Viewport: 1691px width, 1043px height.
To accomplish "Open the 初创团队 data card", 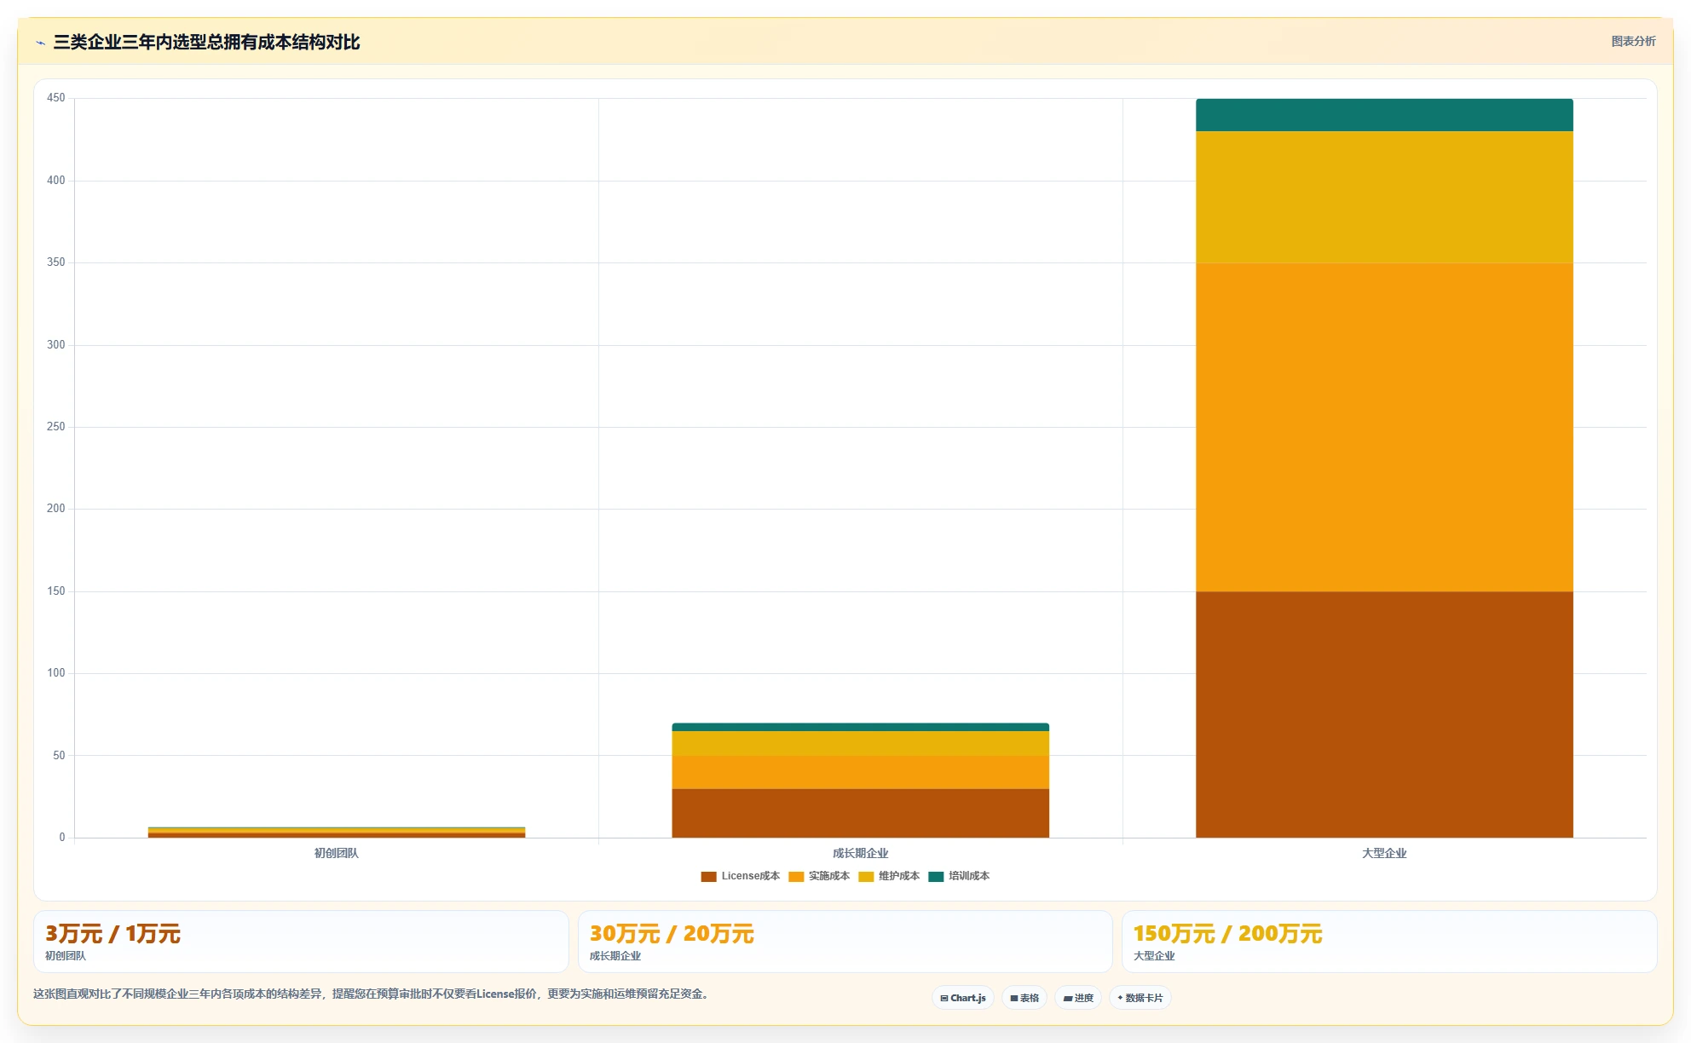I will [x=301, y=942].
